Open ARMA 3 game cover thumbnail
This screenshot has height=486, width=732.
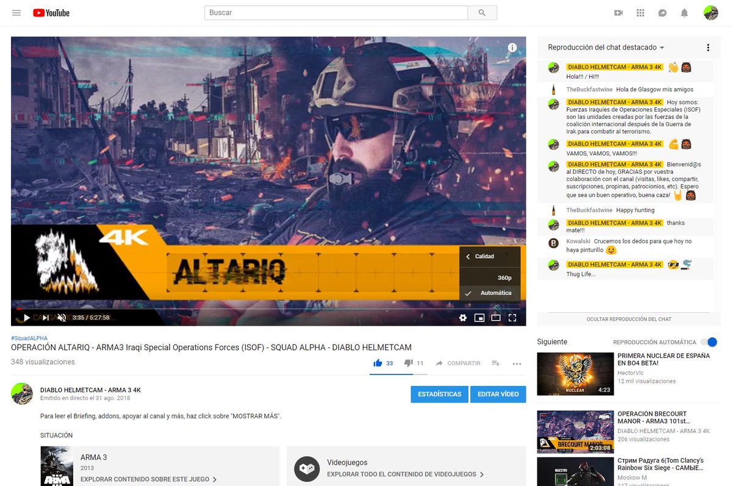coord(57,466)
